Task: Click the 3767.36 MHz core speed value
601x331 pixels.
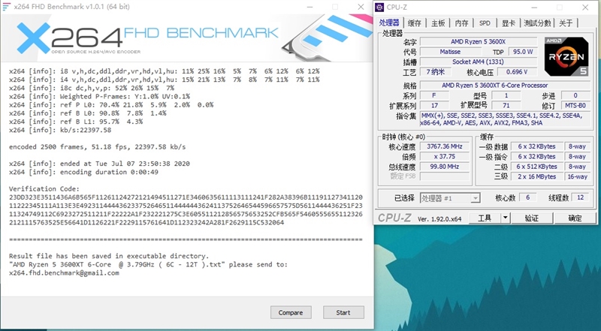Action: (445, 146)
